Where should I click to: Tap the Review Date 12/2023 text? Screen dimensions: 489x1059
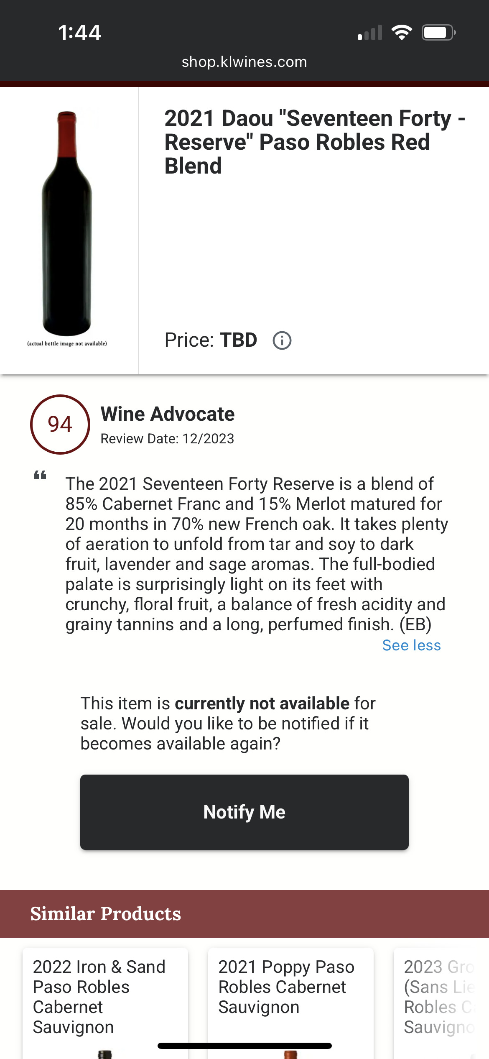point(167,439)
